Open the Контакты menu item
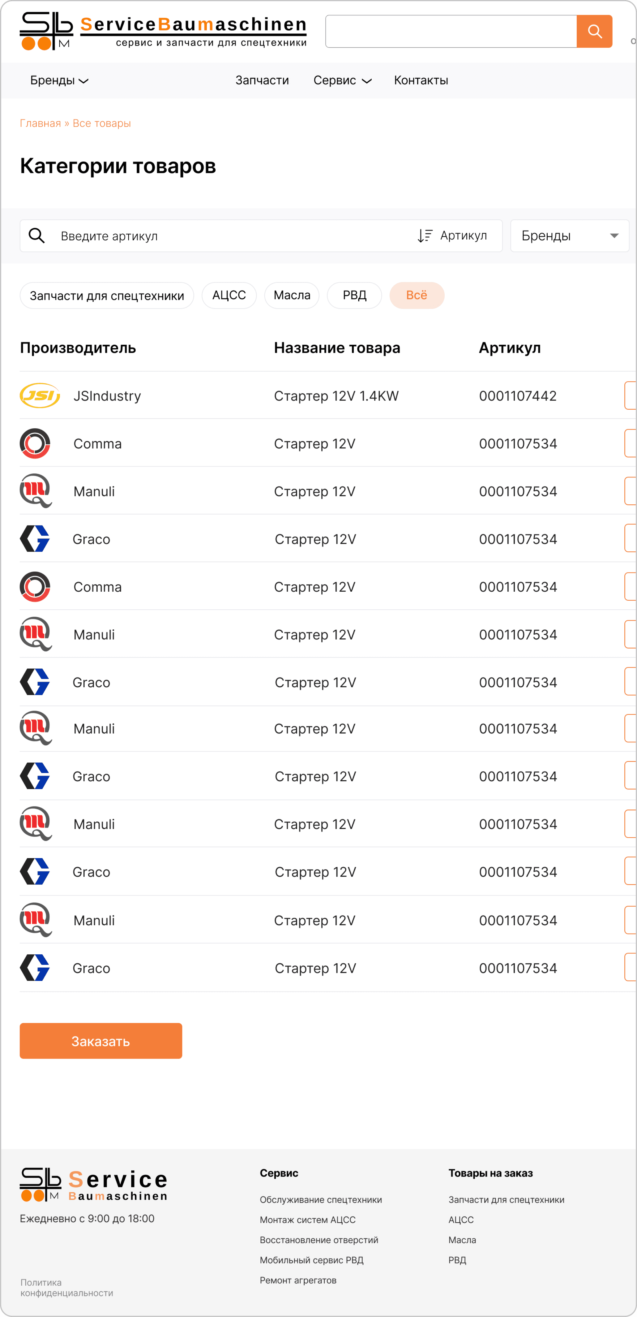 421,80
